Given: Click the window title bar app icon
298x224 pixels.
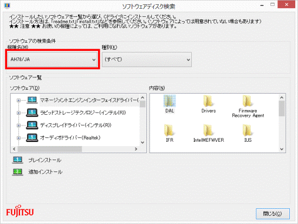Looking at the screenshot, I should 7,6.
